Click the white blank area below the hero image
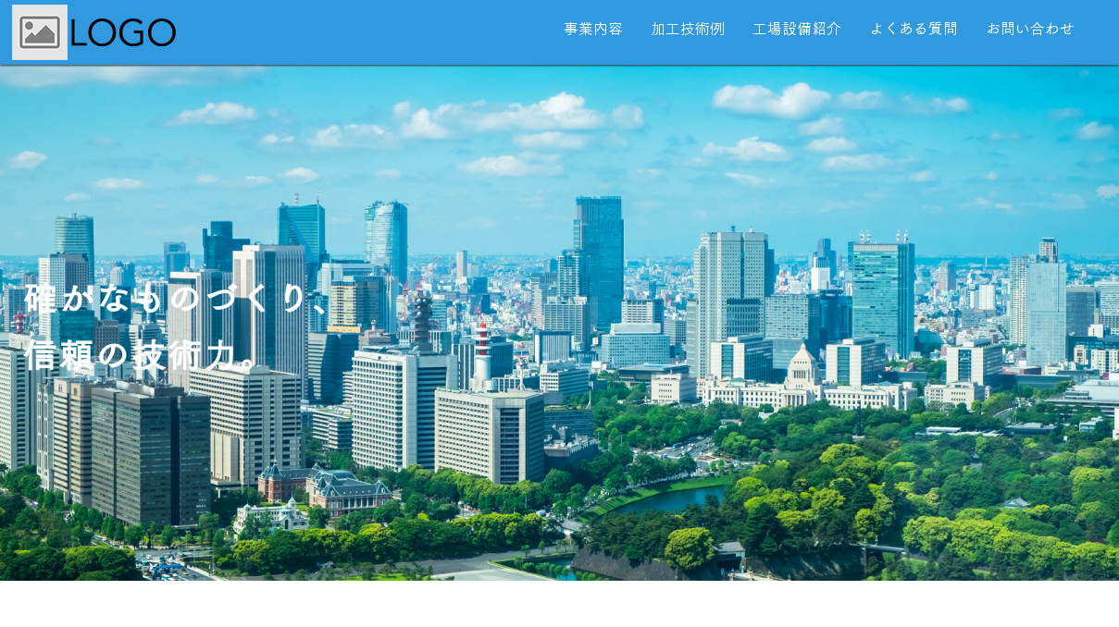 (559, 604)
